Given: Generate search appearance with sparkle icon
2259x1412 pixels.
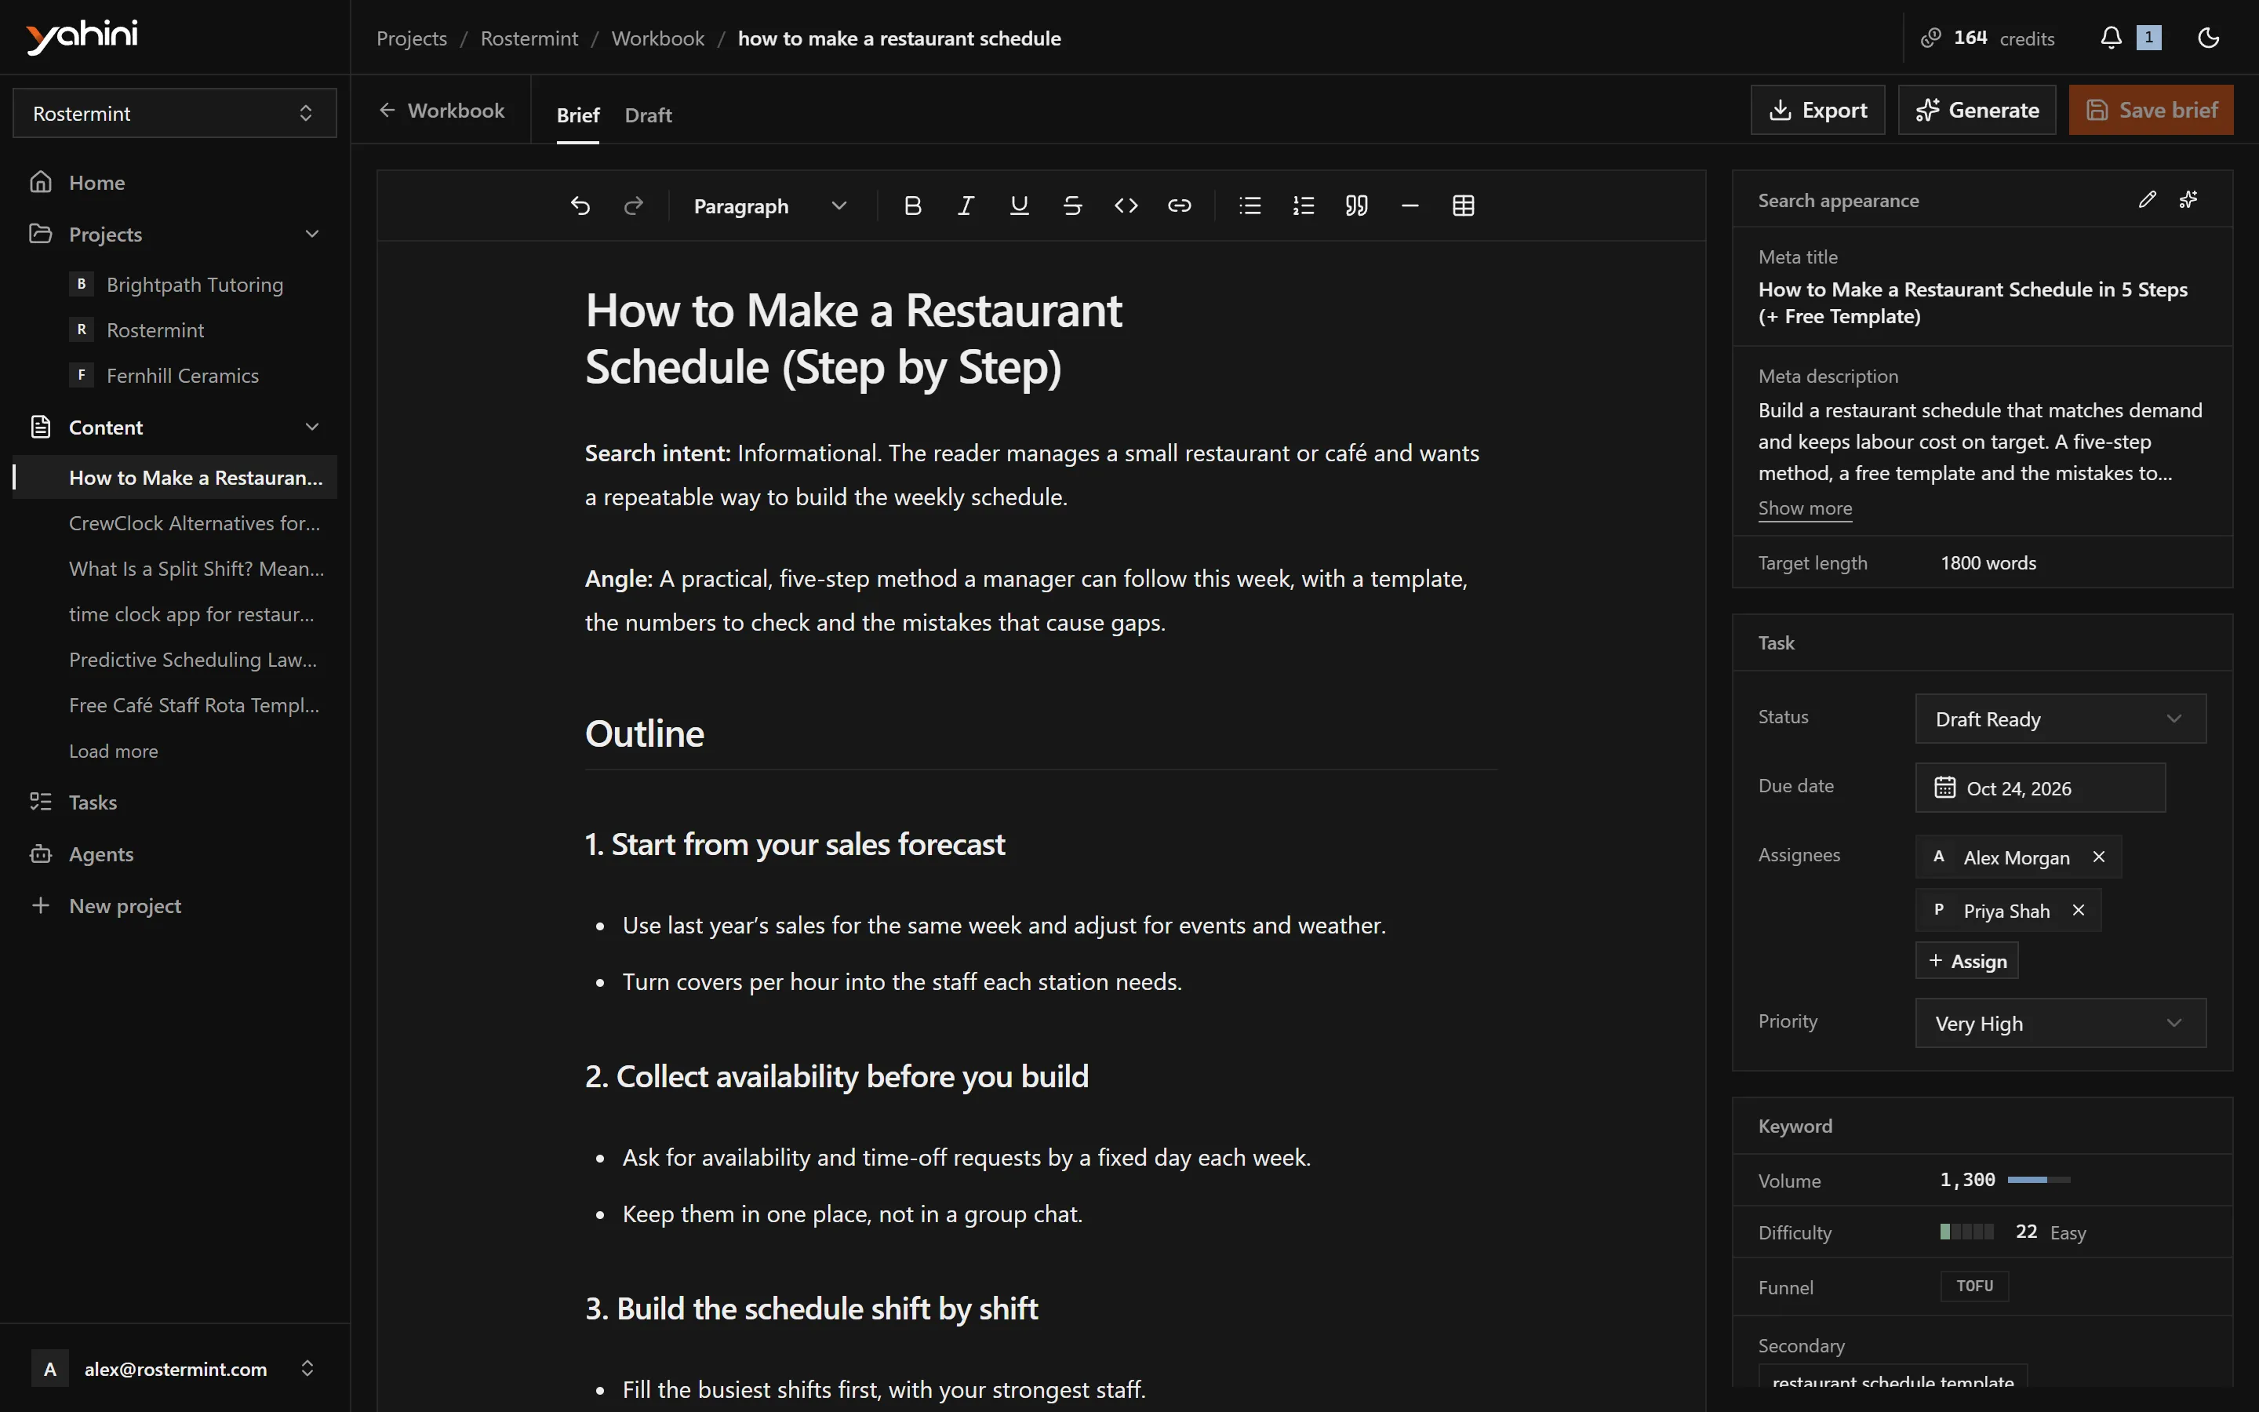Looking at the screenshot, I should pyautogui.click(x=2188, y=199).
